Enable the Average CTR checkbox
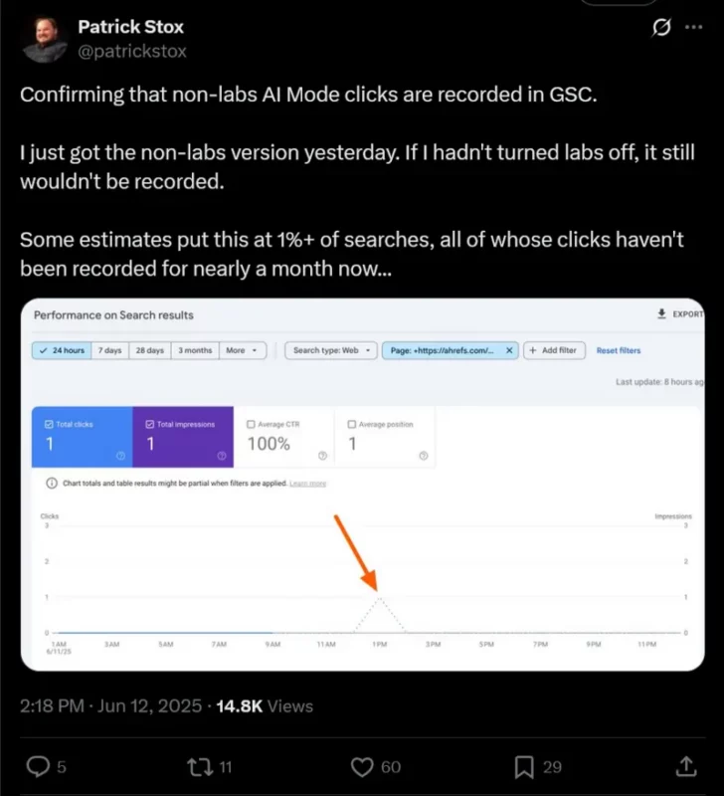Viewport: 724px width, 796px height. click(x=251, y=425)
